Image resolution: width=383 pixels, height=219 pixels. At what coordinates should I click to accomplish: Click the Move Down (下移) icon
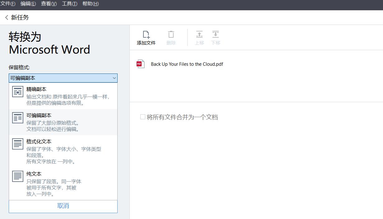tap(216, 34)
